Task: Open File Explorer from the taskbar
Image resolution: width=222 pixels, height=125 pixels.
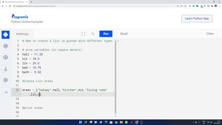Action: pyautogui.click(x=121, y=122)
